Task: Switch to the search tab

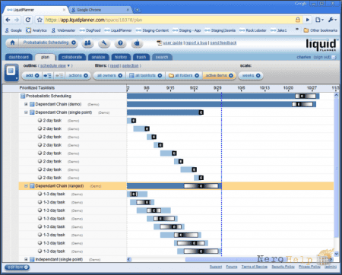Action: coord(162,57)
